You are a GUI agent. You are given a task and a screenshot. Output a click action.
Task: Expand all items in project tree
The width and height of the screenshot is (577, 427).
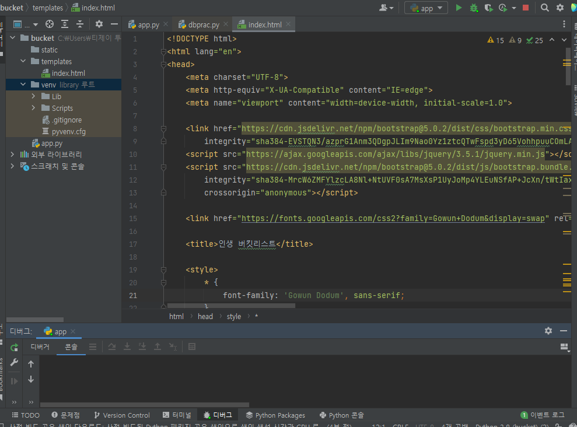[x=65, y=24]
